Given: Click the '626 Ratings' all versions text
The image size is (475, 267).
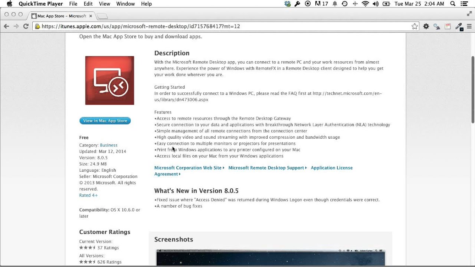Looking at the screenshot, I should 109,262.
